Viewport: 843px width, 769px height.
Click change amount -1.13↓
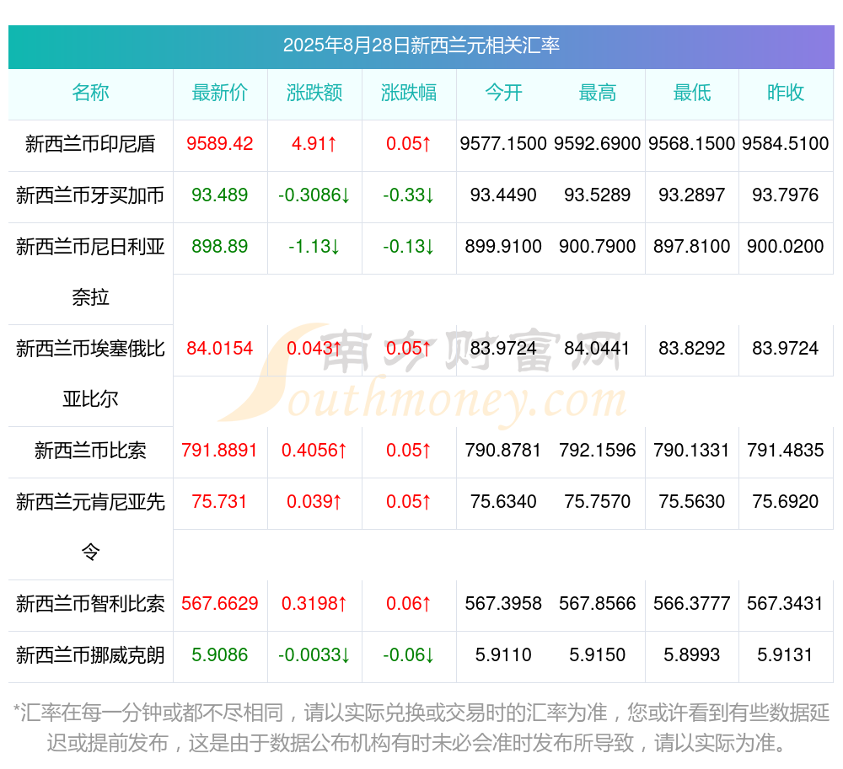point(314,247)
